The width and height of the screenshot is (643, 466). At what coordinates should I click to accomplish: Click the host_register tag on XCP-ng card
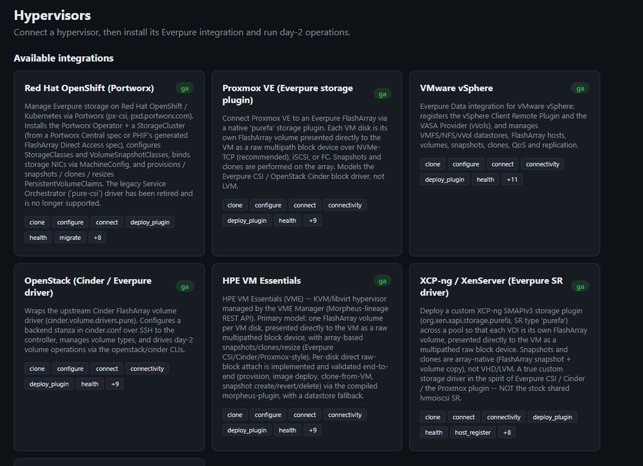pyautogui.click(x=472, y=433)
